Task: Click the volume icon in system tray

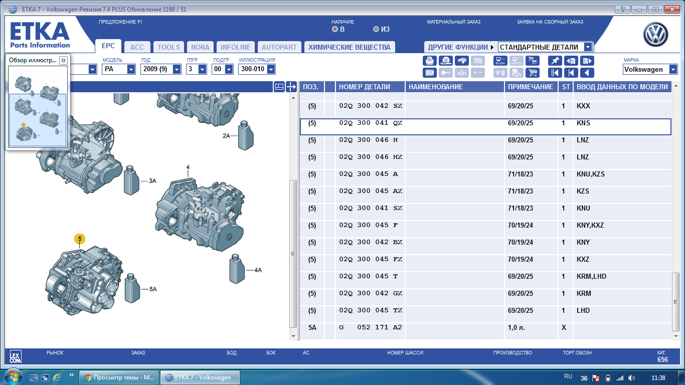Action: click(x=632, y=378)
